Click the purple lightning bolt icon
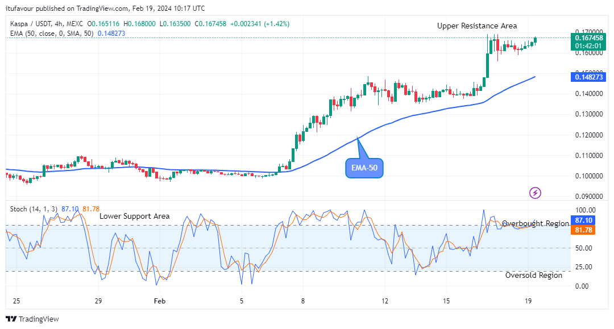This screenshot has width=614, height=329. point(535,193)
